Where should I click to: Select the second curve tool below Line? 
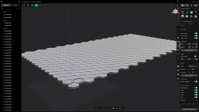(x=178, y=34)
